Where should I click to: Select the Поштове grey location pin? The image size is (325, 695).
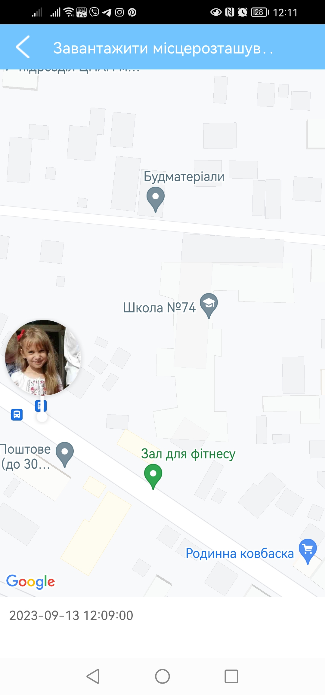tap(65, 455)
